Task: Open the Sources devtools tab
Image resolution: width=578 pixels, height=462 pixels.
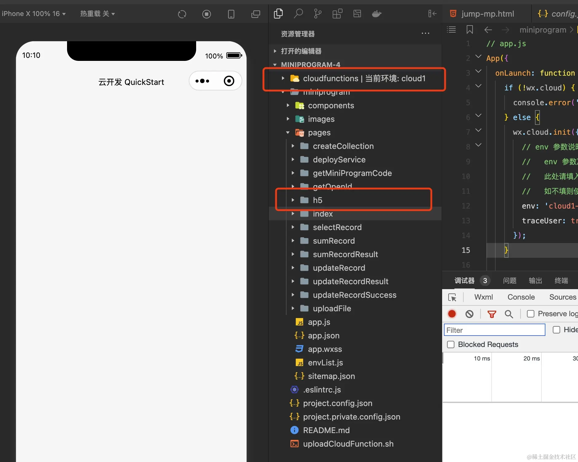Action: click(x=563, y=297)
